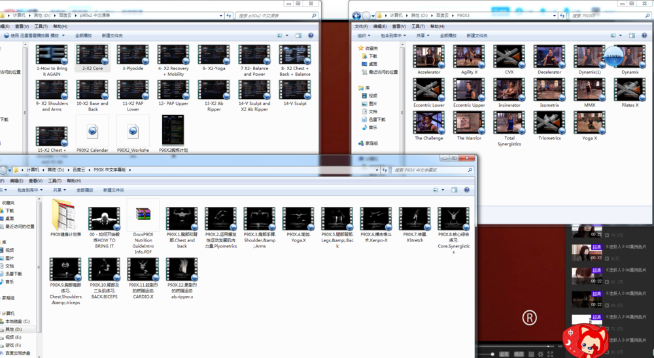The image size is (654, 358).
Task: Select the Pilates X video file
Action: pos(630,93)
